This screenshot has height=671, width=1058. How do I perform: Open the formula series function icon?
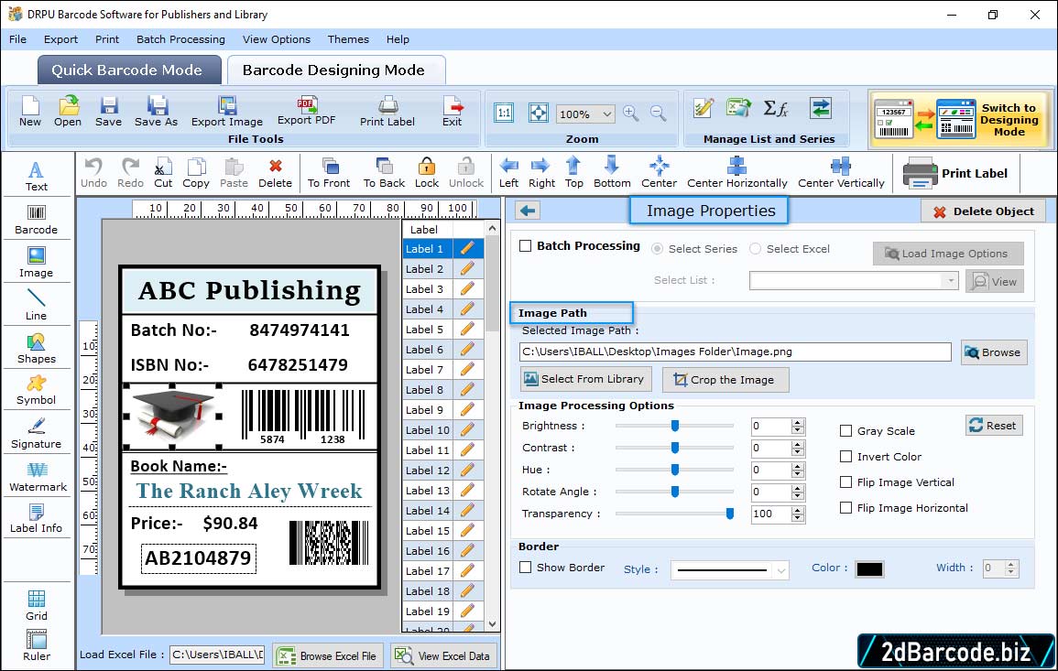[x=776, y=109]
